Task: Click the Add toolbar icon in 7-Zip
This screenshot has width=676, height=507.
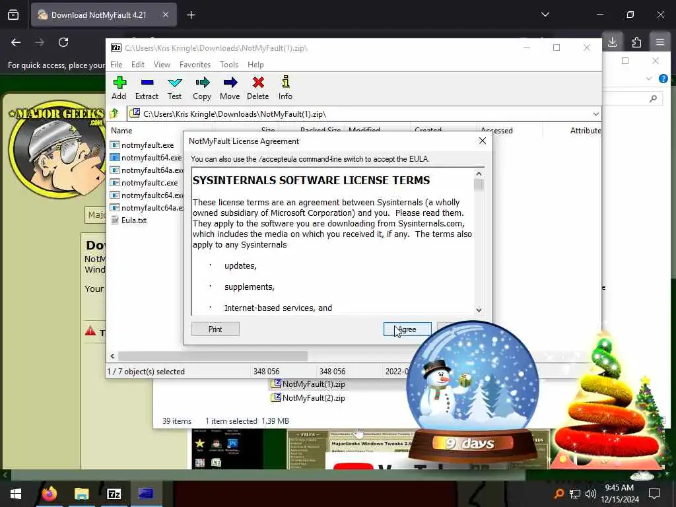Action: tap(119, 88)
